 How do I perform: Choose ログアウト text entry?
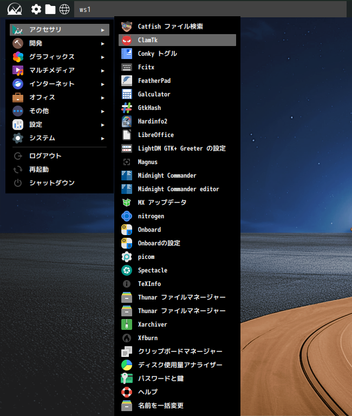(x=45, y=156)
